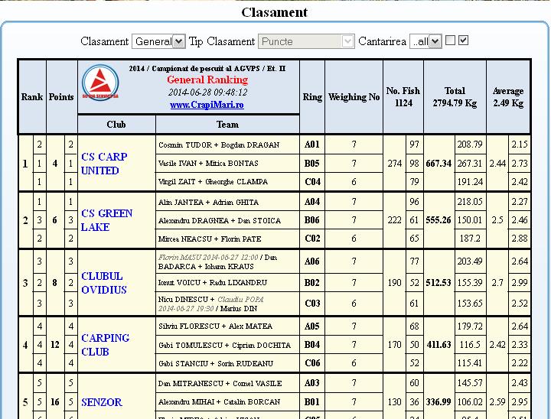Open the Cantarirea ..all dropdown
This screenshot has height=419, width=551.
pos(425,41)
